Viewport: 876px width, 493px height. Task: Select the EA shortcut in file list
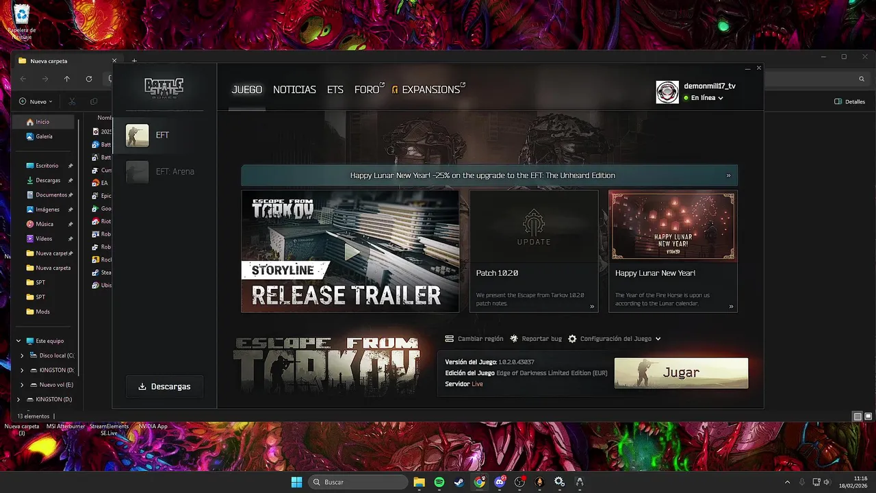pyautogui.click(x=101, y=183)
